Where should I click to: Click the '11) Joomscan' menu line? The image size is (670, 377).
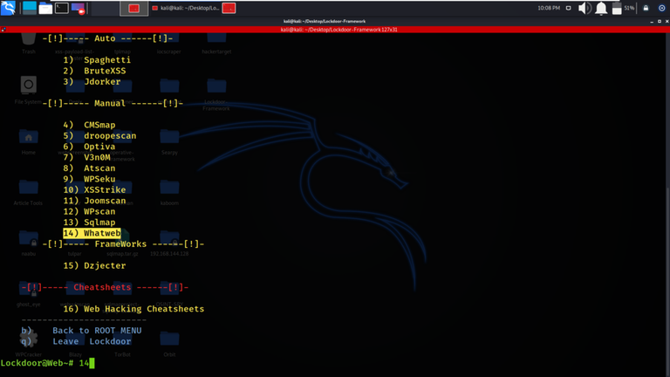tap(94, 201)
